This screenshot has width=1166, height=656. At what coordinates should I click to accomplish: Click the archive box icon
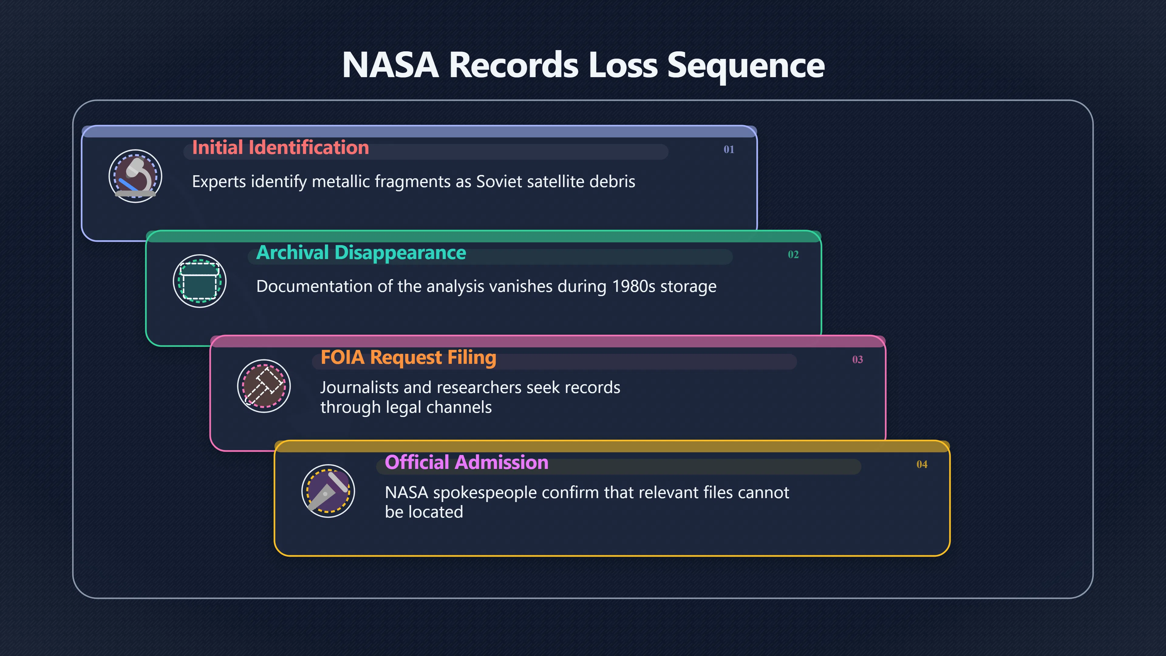[199, 281]
